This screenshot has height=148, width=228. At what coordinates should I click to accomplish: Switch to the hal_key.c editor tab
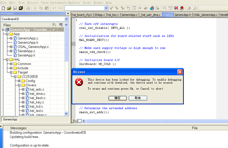(x=113, y=15)
